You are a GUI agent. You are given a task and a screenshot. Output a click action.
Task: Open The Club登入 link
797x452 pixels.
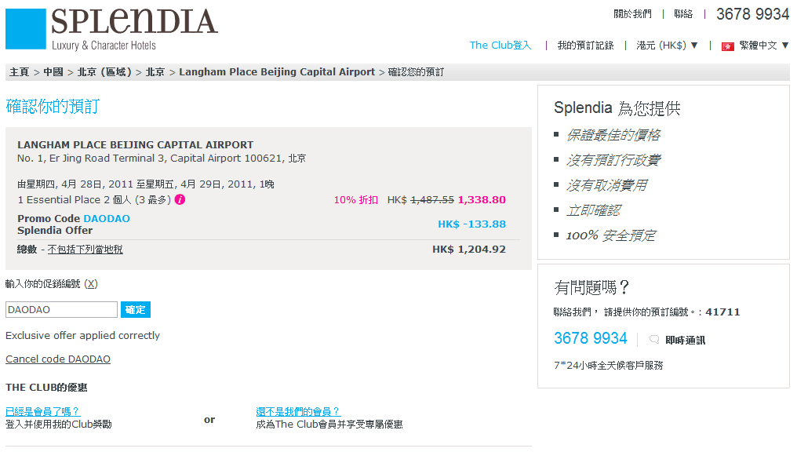pyautogui.click(x=500, y=46)
